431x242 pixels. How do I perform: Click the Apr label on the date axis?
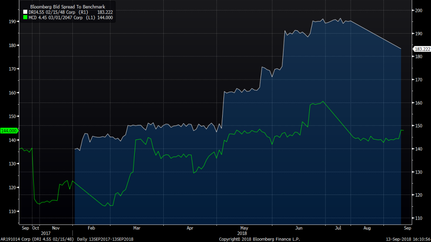point(190,228)
